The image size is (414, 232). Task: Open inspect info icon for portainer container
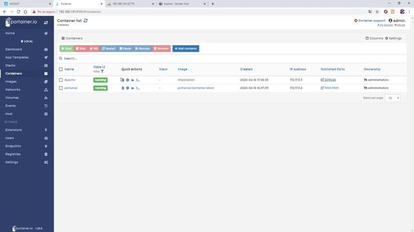pos(127,88)
